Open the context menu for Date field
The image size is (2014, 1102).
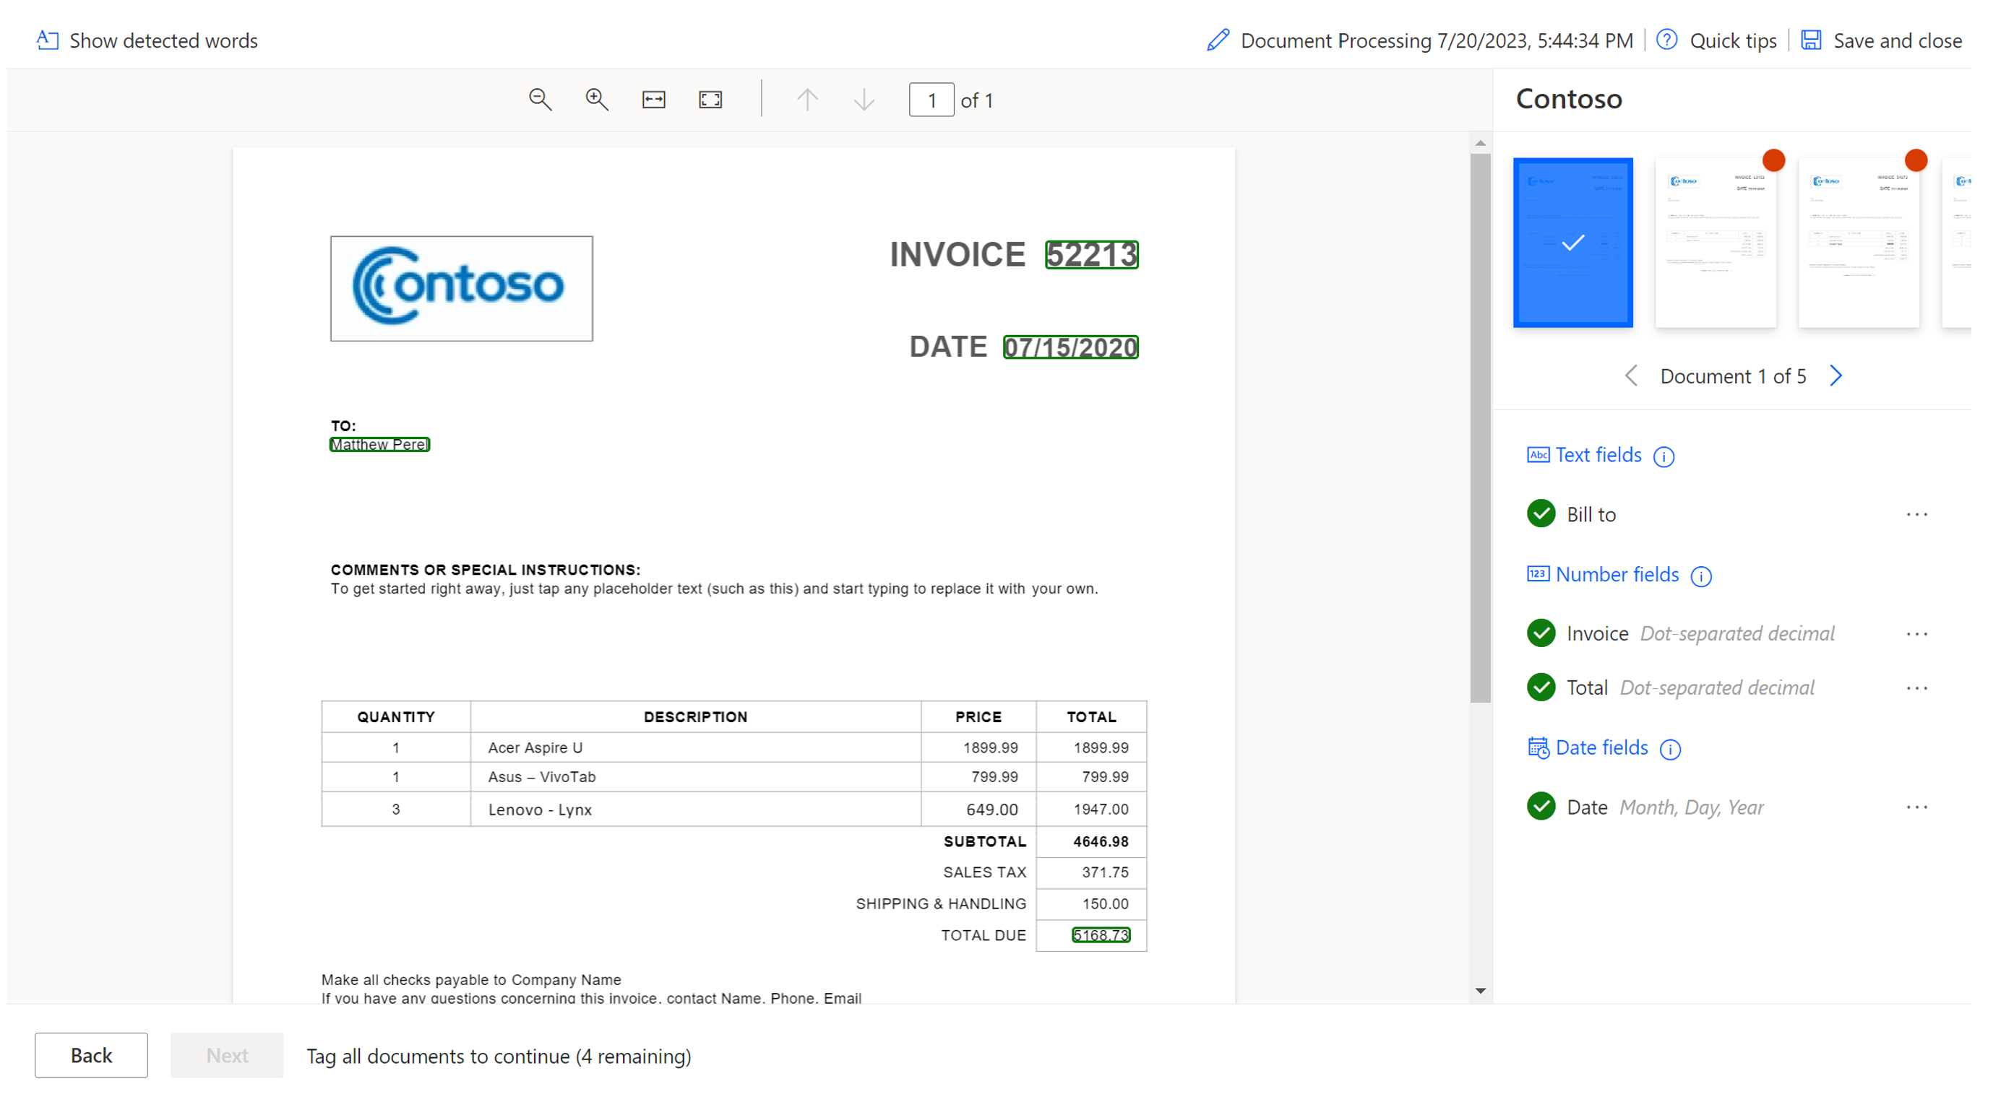[1918, 807]
